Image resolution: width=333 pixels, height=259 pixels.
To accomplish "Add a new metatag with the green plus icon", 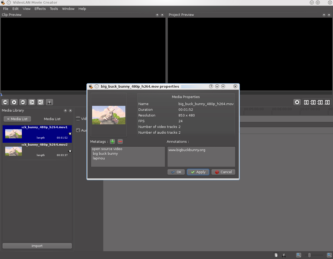I will 112,141.
